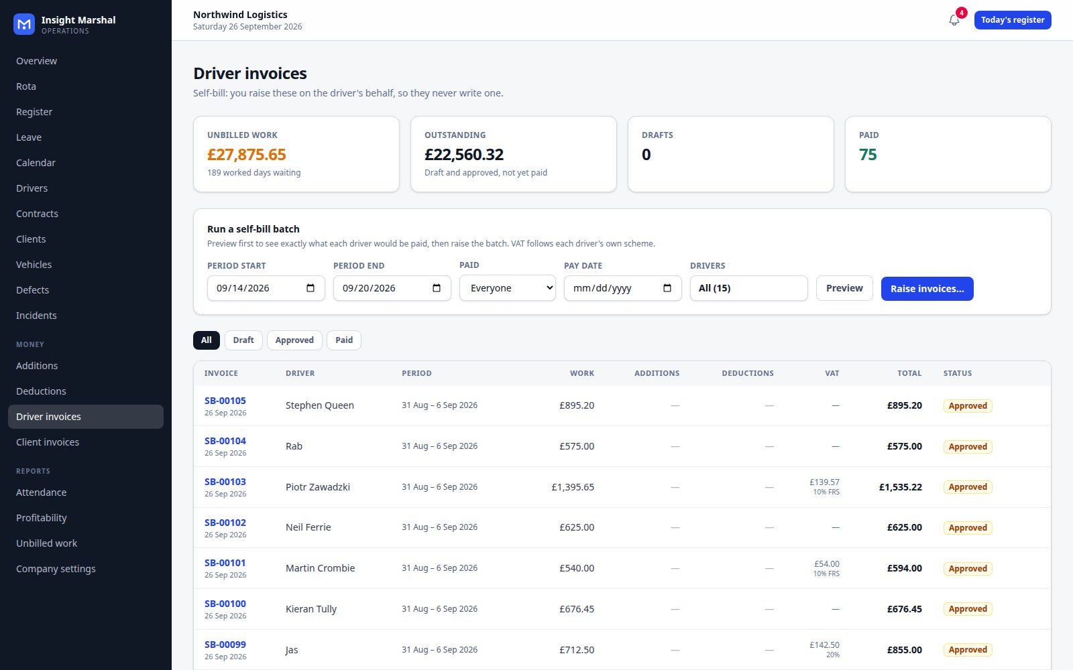Open Leave in the sidebar

point(86,137)
